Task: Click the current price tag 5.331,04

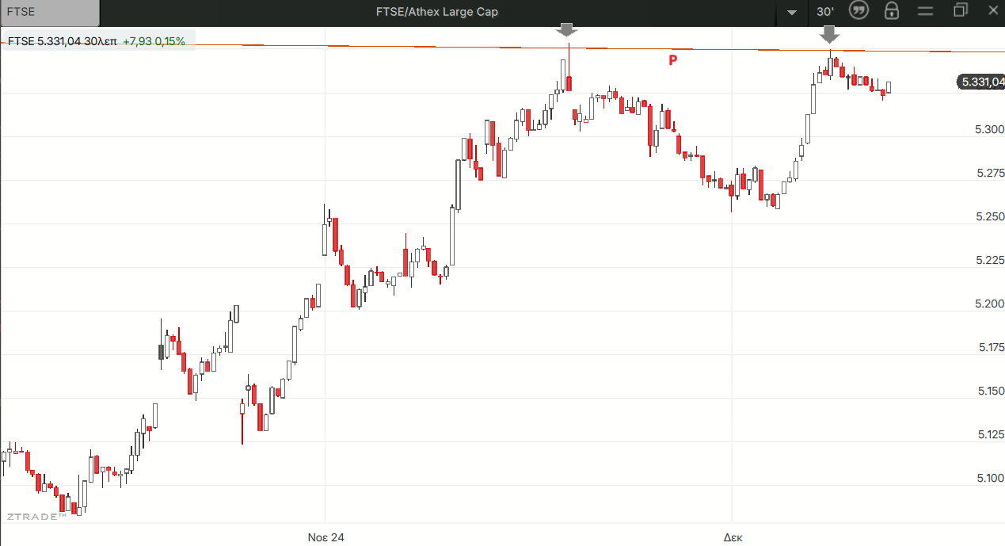Action: (x=981, y=82)
